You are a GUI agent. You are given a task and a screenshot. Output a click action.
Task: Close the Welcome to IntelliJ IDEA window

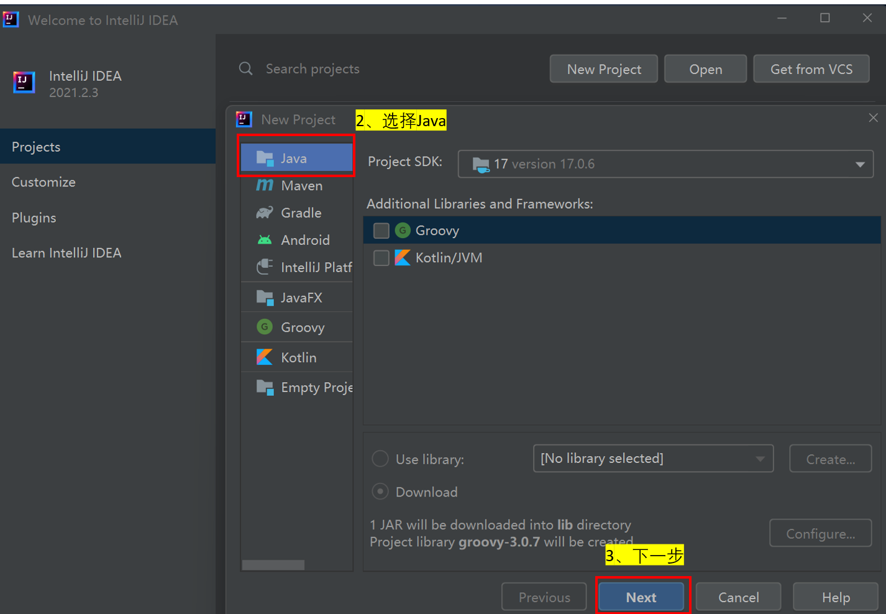click(x=867, y=18)
